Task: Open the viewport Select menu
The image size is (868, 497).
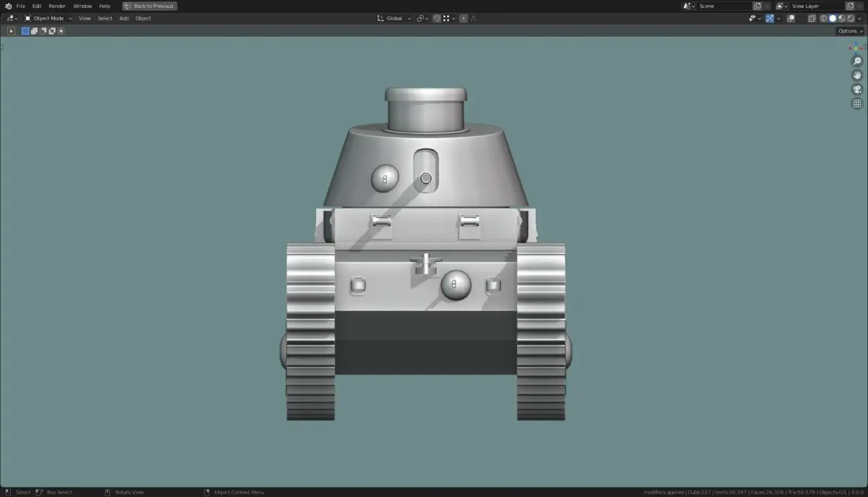Action: pos(105,18)
